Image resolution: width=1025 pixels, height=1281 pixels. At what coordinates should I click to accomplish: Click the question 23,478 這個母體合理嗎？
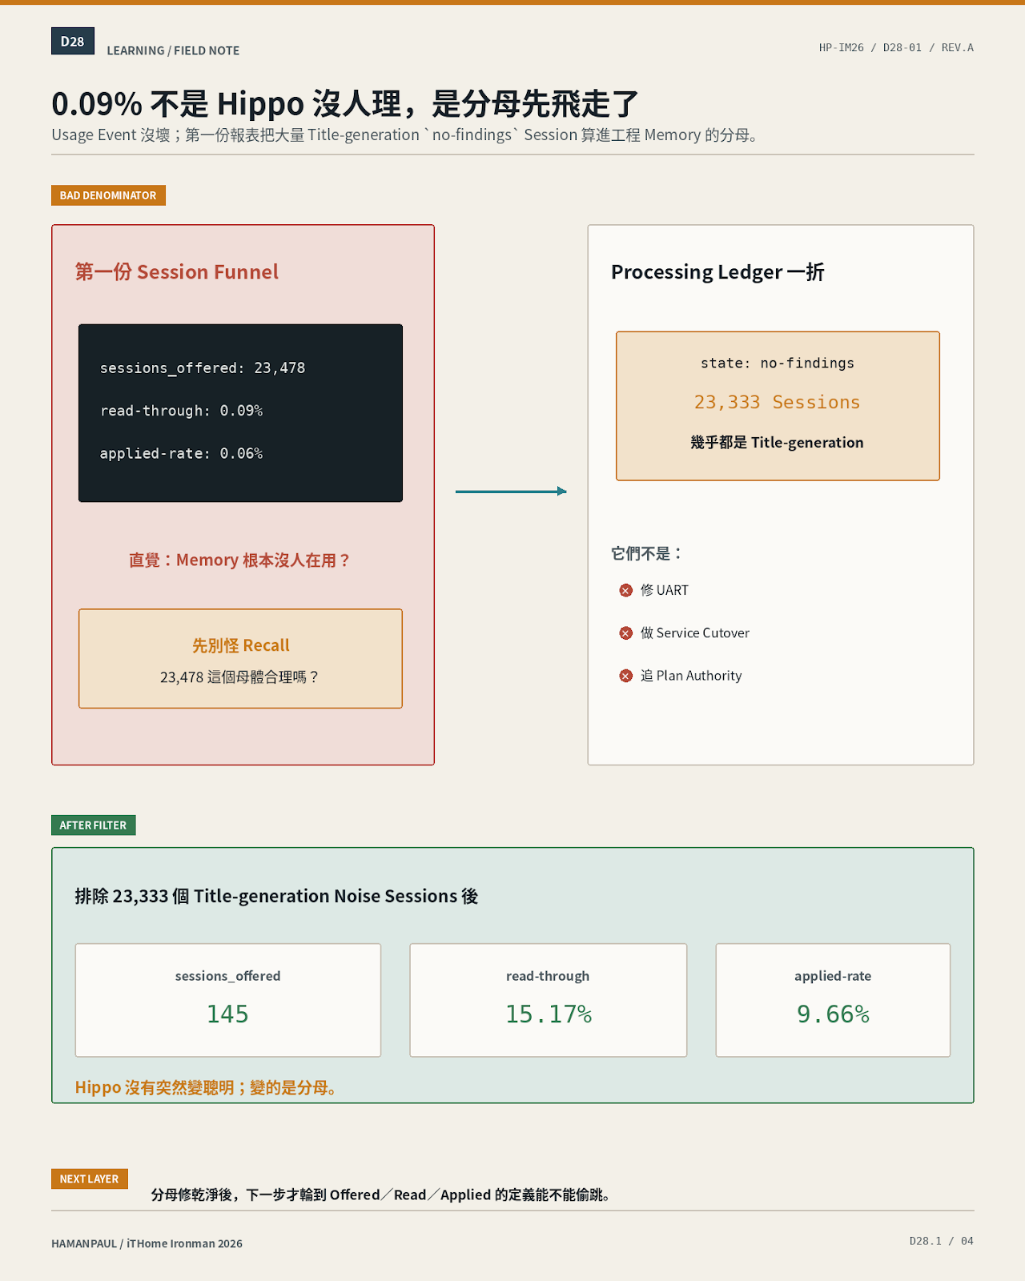240,677
